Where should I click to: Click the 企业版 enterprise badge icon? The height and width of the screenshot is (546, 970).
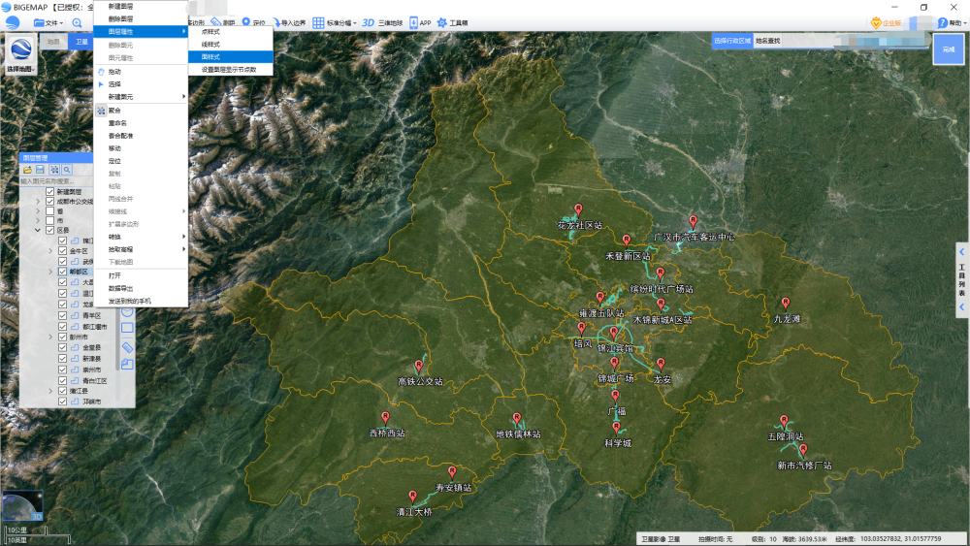877,22
